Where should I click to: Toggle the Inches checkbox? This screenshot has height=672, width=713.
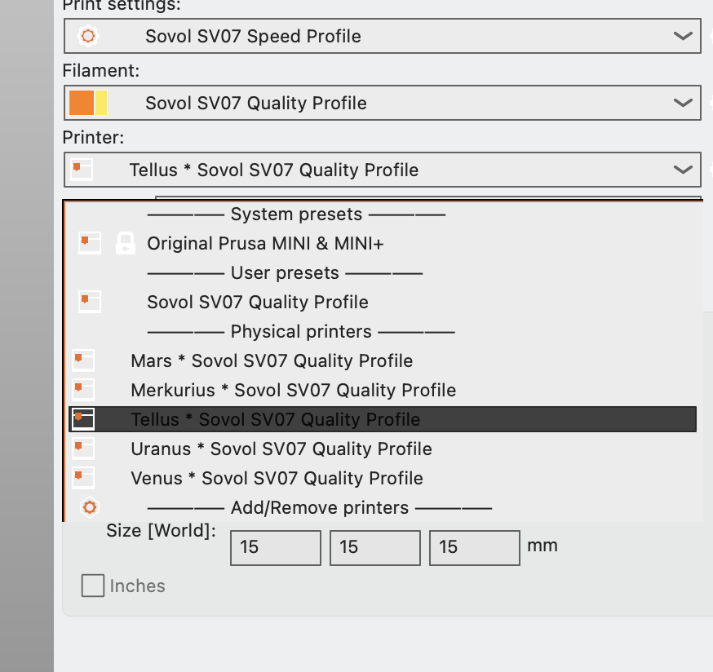93,586
